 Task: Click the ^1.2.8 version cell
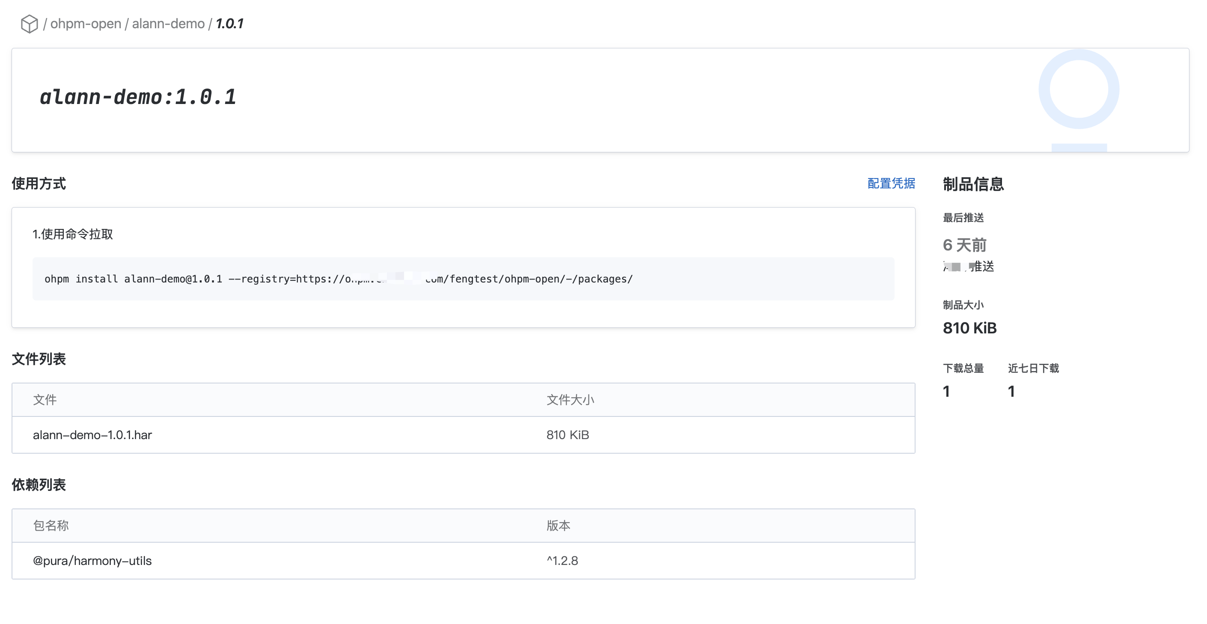click(x=562, y=561)
